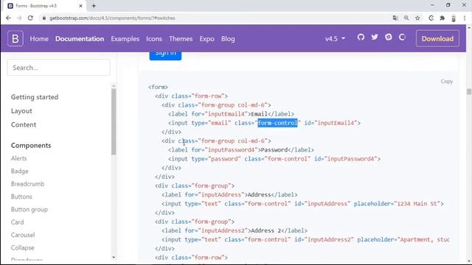472x265 pixels.
Task: Click the sidebar scrollbar thumb
Action: coord(114,121)
